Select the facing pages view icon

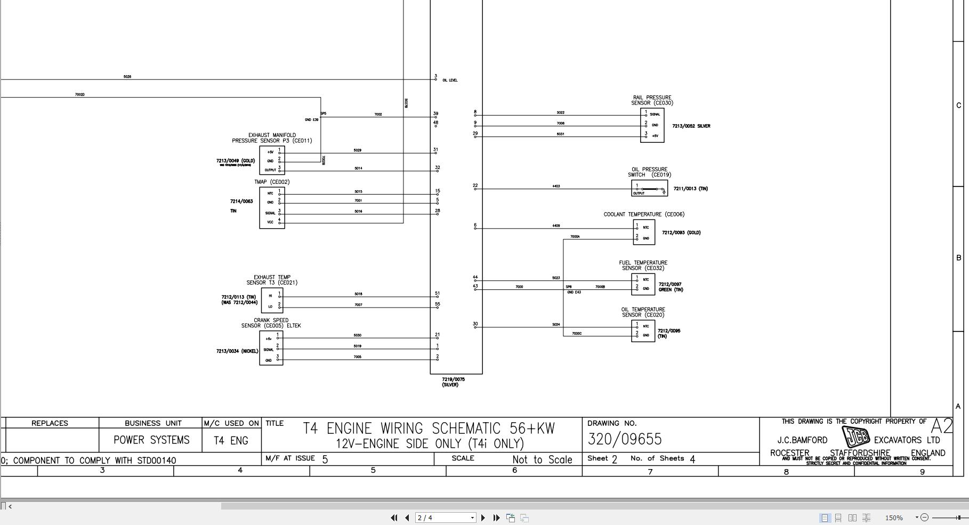852,518
